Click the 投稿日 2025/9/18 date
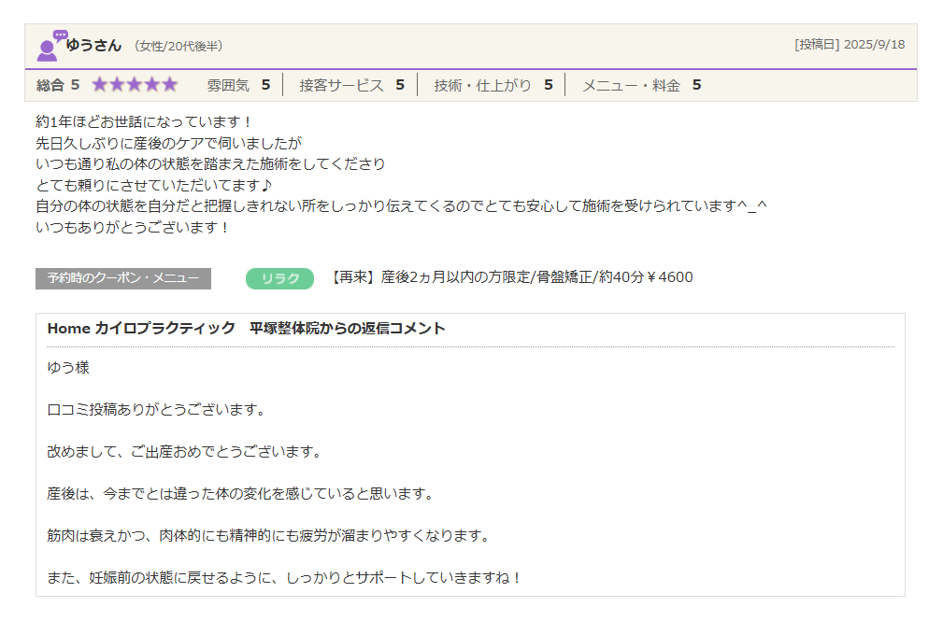The width and height of the screenshot is (943, 621). click(x=849, y=45)
